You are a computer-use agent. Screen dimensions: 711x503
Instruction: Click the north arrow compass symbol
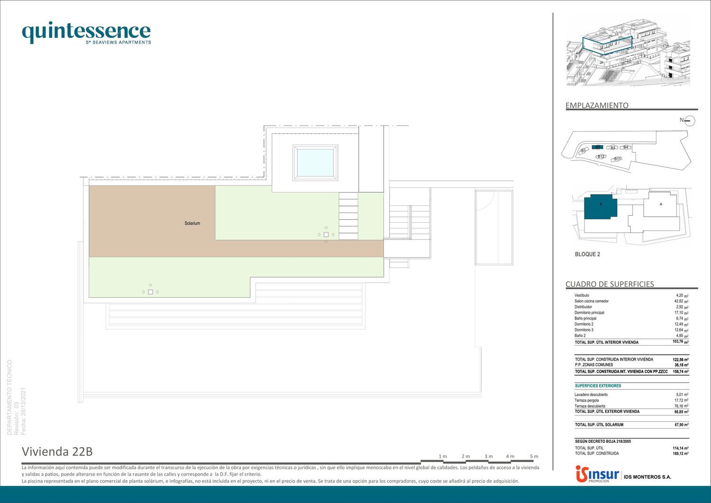click(689, 120)
